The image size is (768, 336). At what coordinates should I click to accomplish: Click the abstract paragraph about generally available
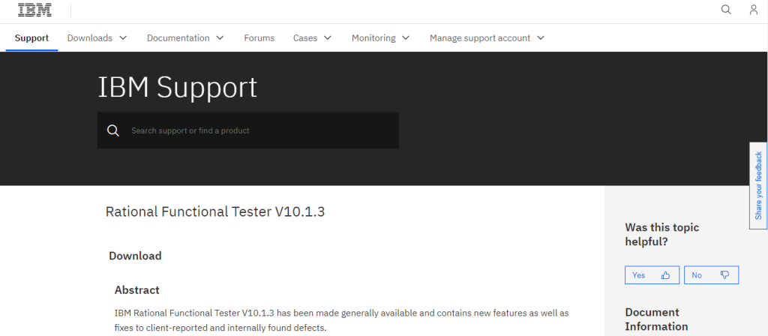pos(341,320)
